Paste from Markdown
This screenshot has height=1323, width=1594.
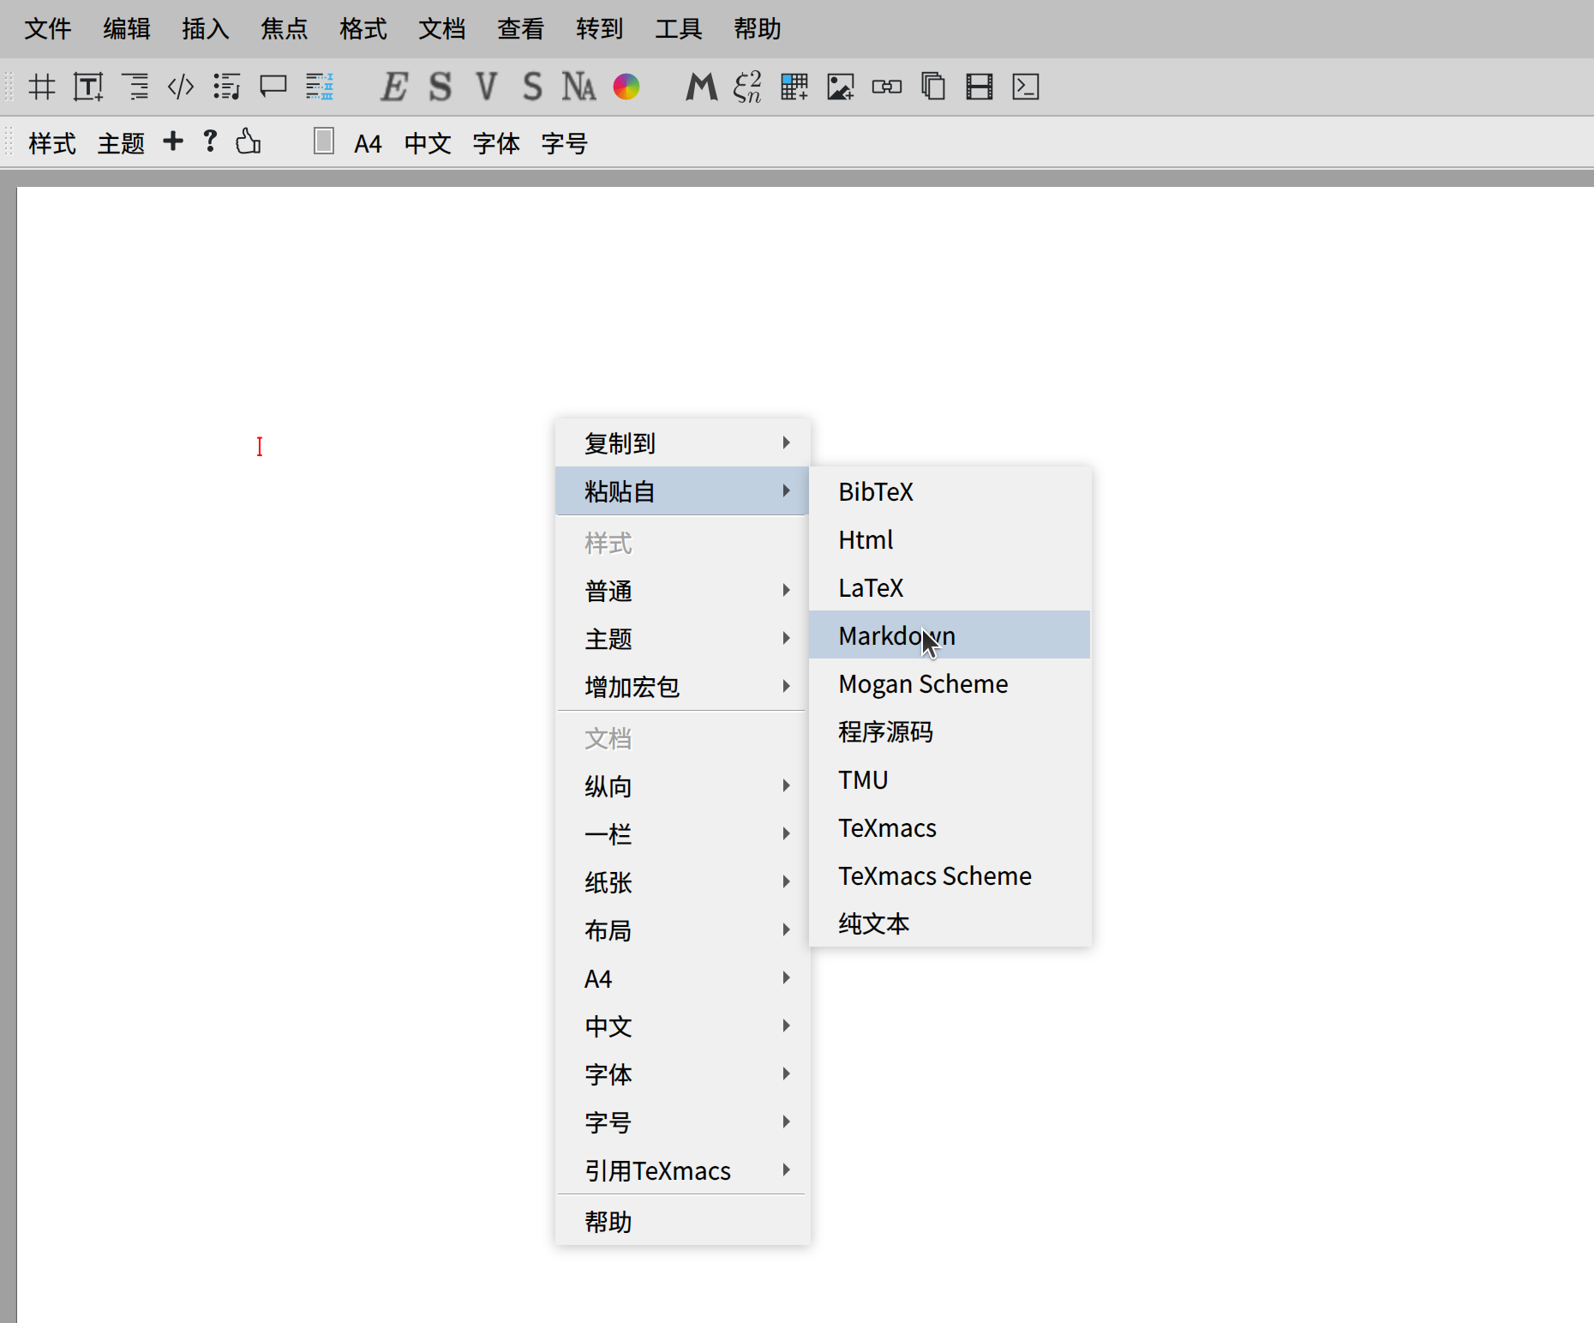click(950, 634)
